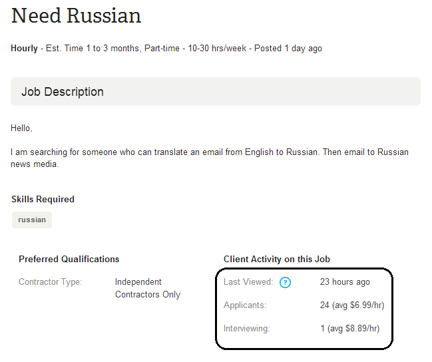Select the russian skill tag
The height and width of the screenshot is (362, 432).
[x=32, y=220]
